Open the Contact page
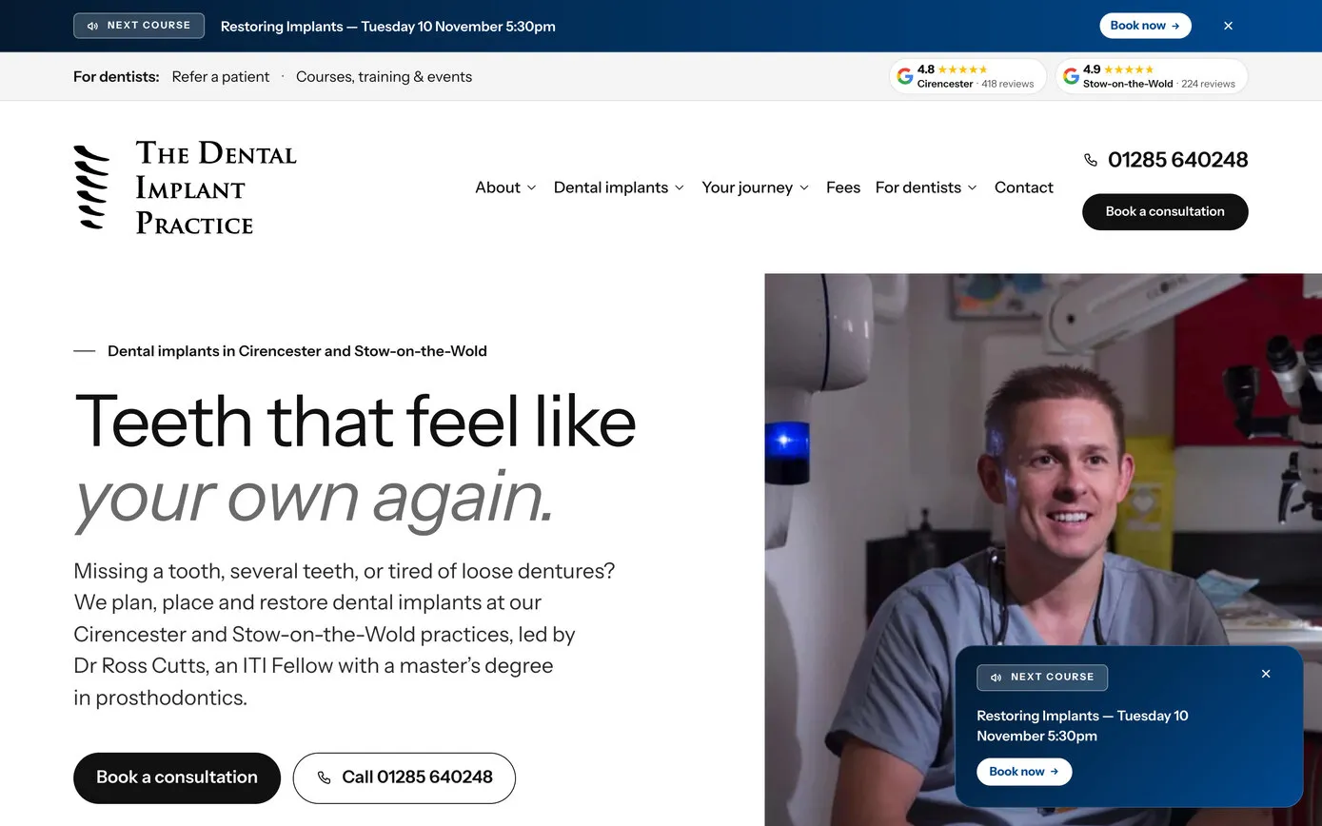Screen dimensions: 1322x826 click(x=1024, y=187)
